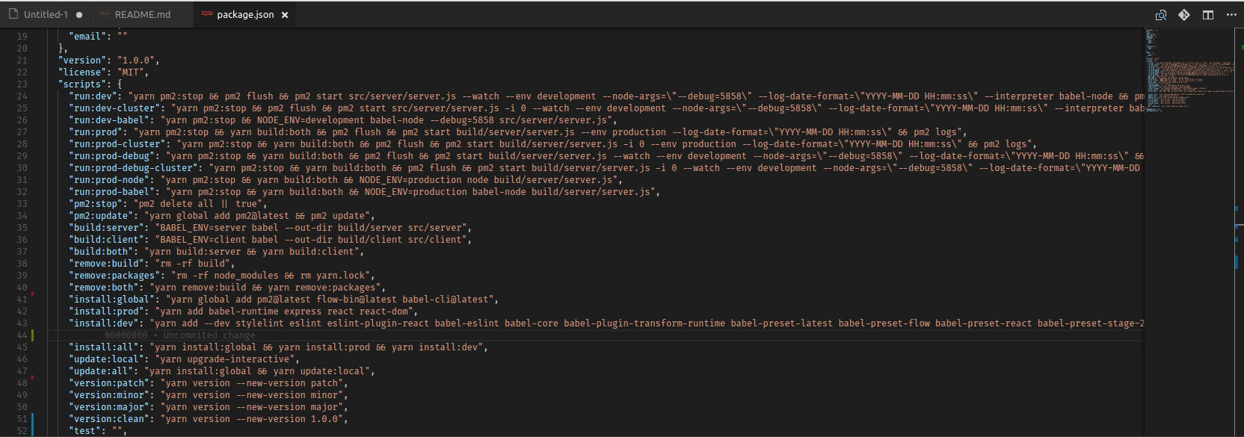
Task: Switch to the README.md tab
Action: [143, 14]
